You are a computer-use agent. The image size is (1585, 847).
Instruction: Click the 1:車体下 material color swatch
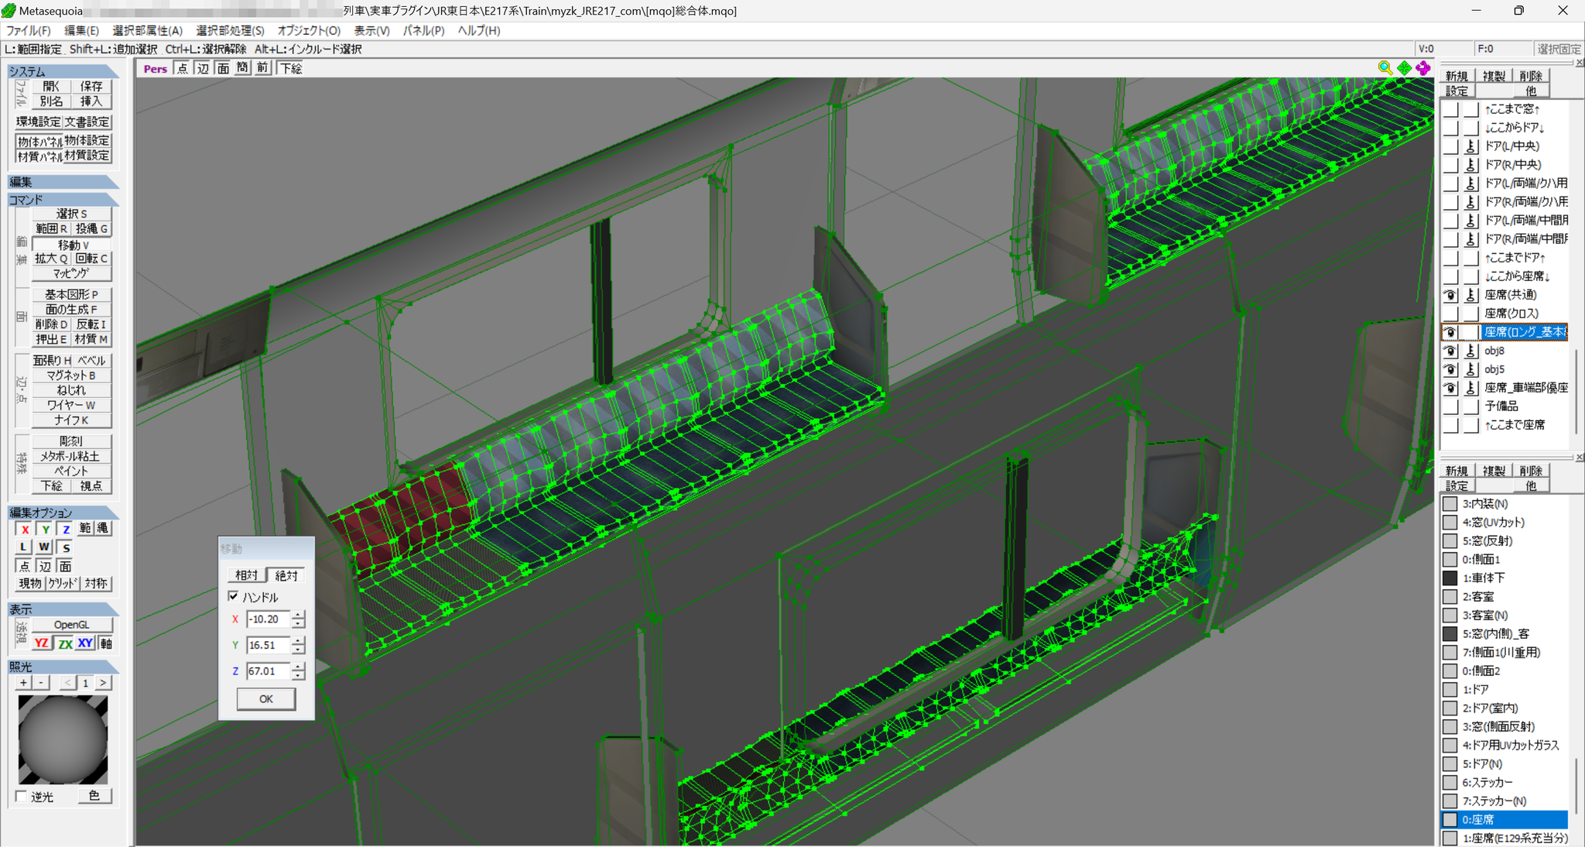tap(1450, 578)
